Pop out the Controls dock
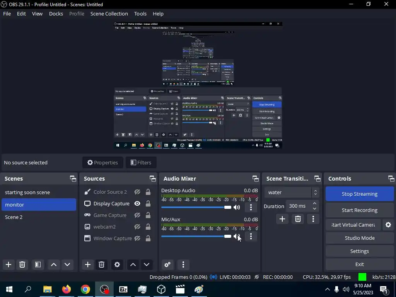 click(x=391, y=179)
